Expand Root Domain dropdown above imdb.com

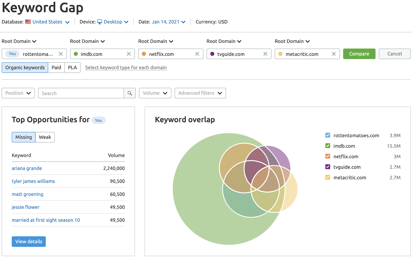pyautogui.click(x=87, y=41)
